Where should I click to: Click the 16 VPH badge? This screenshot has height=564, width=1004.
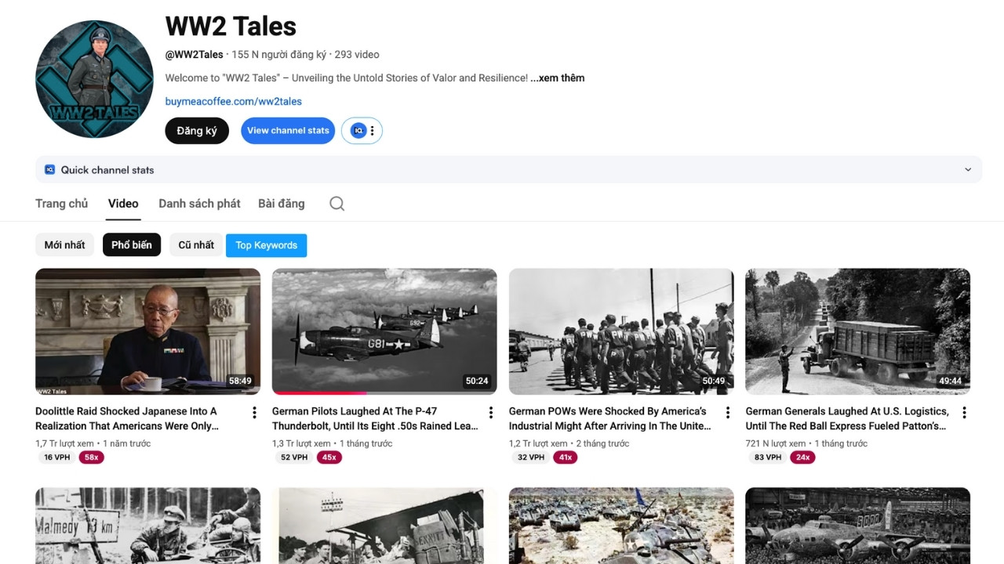[56, 457]
